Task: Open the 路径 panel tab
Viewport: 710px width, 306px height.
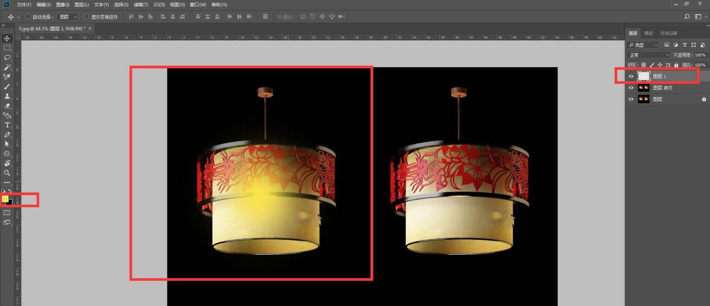Action: tap(648, 33)
